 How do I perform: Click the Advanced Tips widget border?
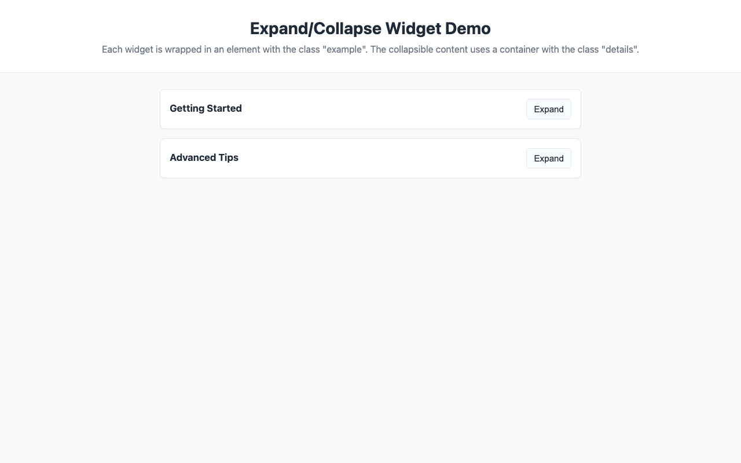point(370,138)
